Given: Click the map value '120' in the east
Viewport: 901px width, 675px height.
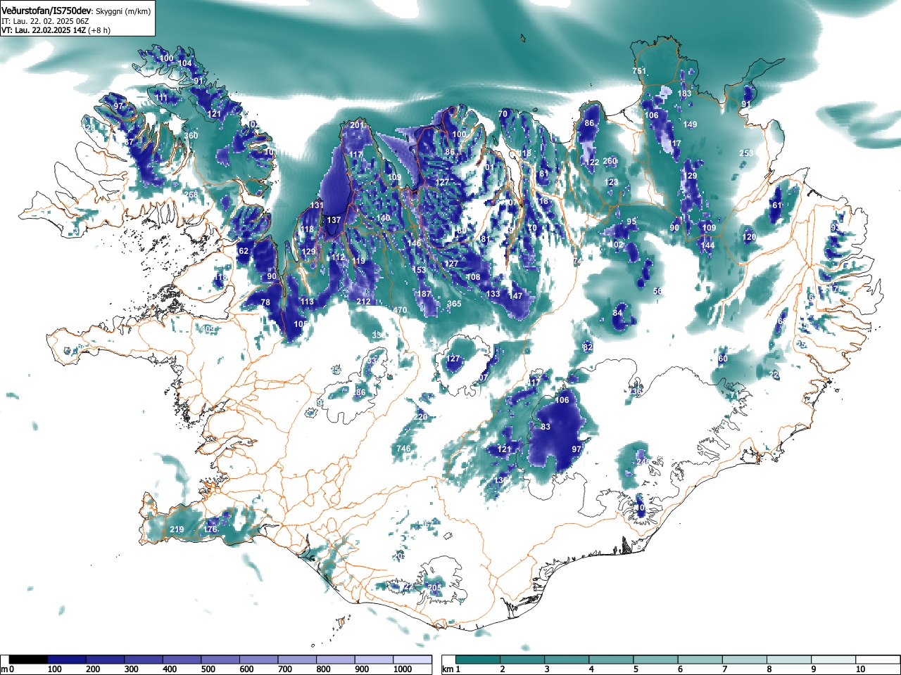Looking at the screenshot, I should (x=749, y=238).
